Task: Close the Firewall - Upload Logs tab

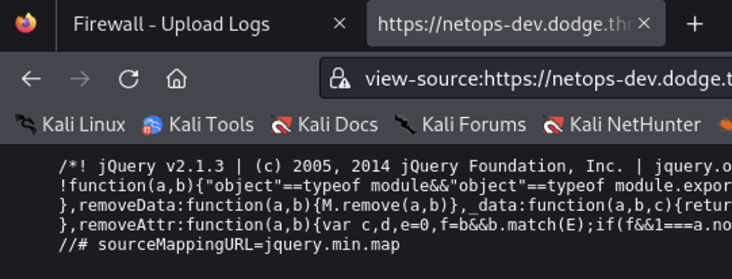Action: pyautogui.click(x=340, y=24)
